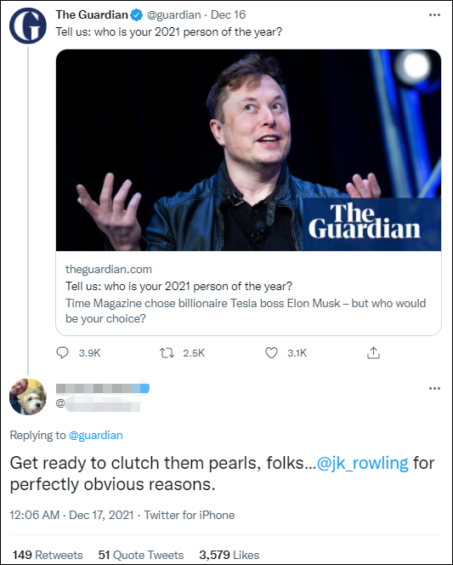The height and width of the screenshot is (565, 453).
Task: Click the Dec 16 tweet date
Action: coord(228,14)
